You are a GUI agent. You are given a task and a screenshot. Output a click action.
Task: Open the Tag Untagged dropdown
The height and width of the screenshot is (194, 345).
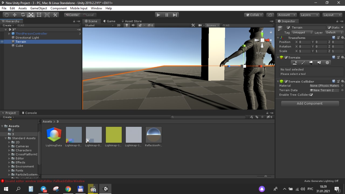tap(302, 32)
